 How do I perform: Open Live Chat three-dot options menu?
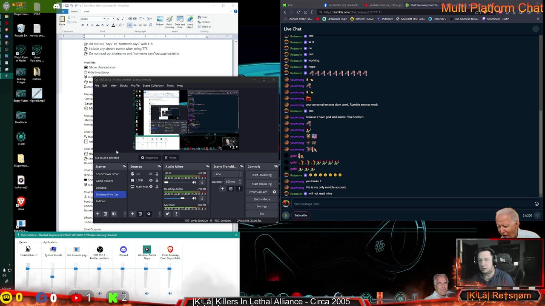(536, 29)
